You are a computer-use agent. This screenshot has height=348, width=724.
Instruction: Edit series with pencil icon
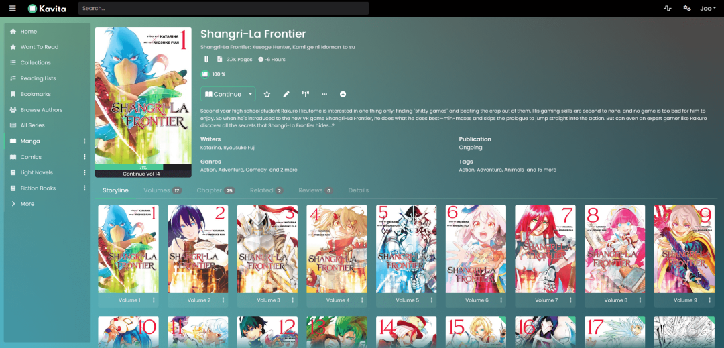click(x=286, y=94)
